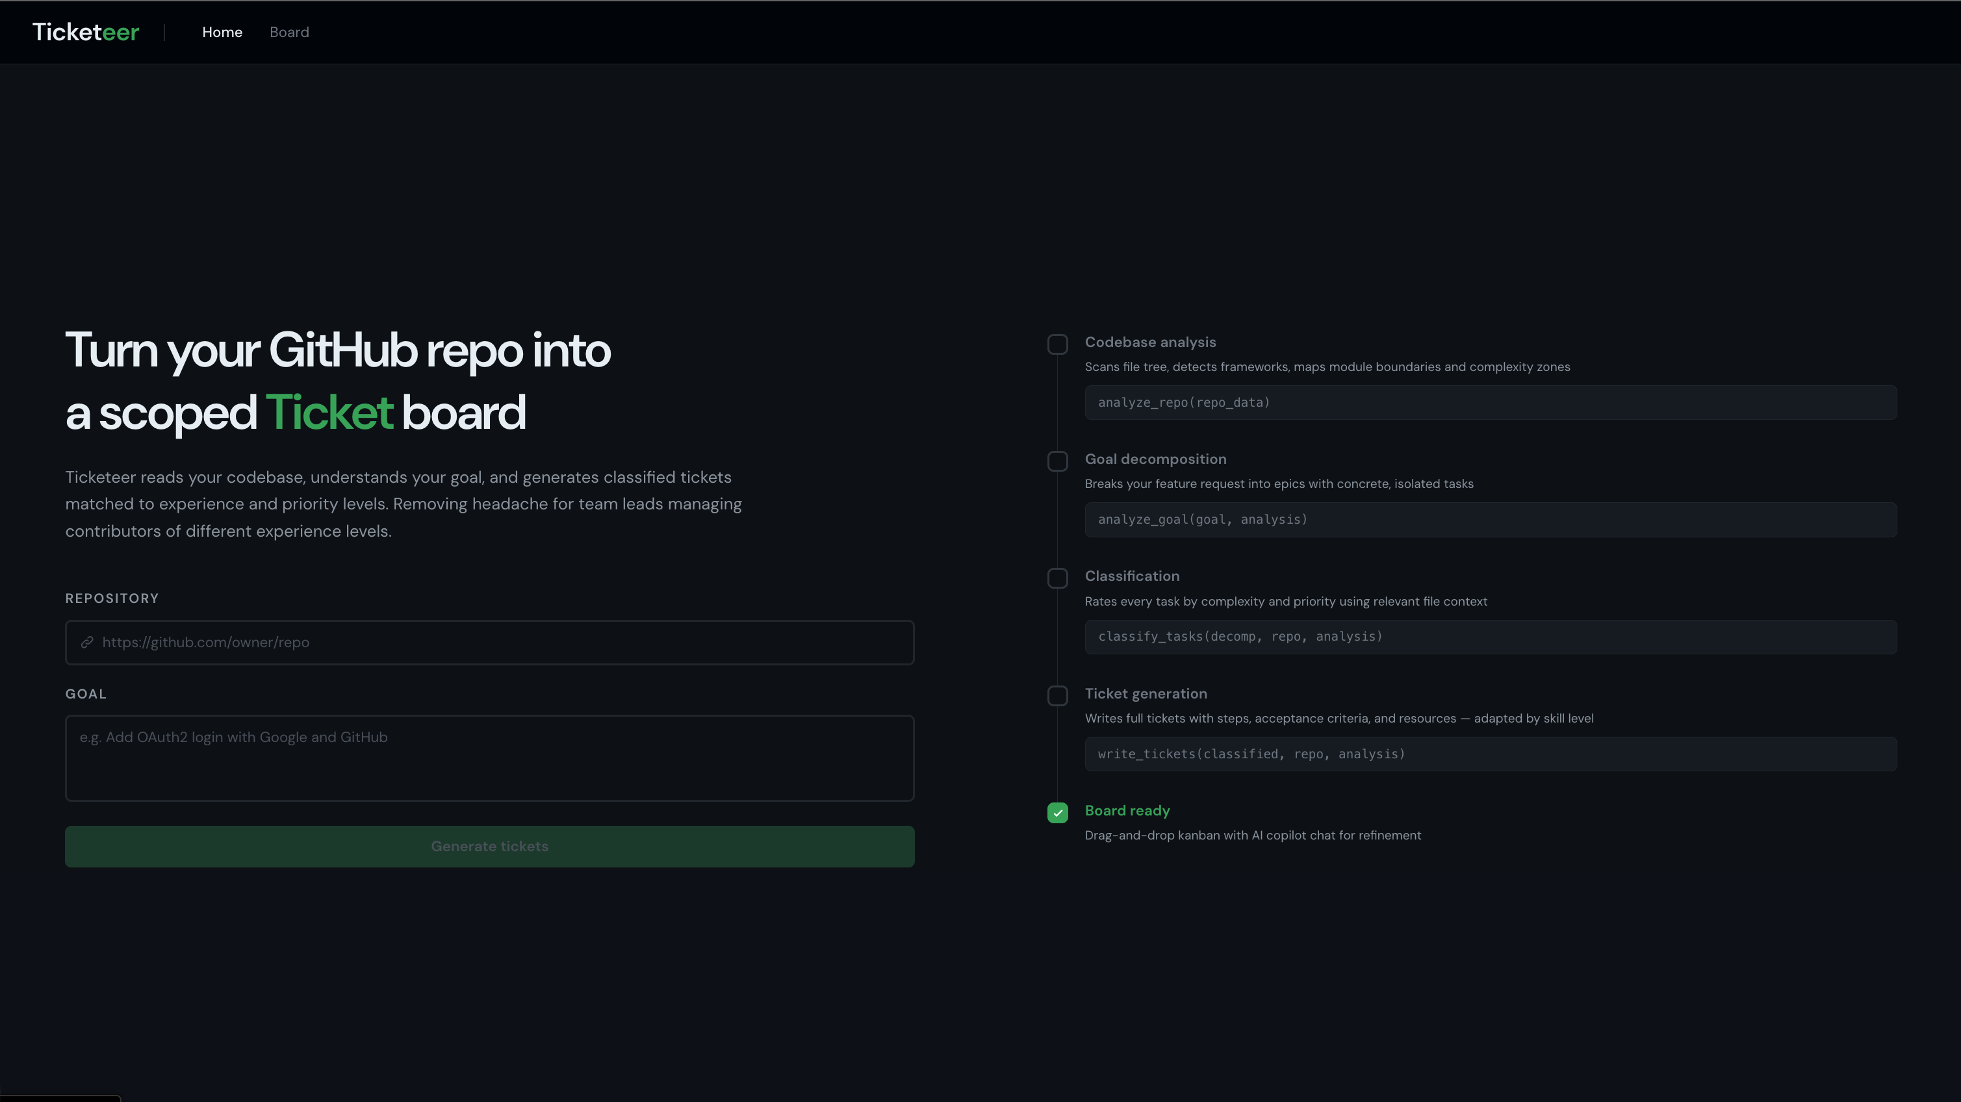Screen dimensions: 1961x1102
Task: Click the analyze_goal(goal, analysis) code block
Action: click(1490, 520)
